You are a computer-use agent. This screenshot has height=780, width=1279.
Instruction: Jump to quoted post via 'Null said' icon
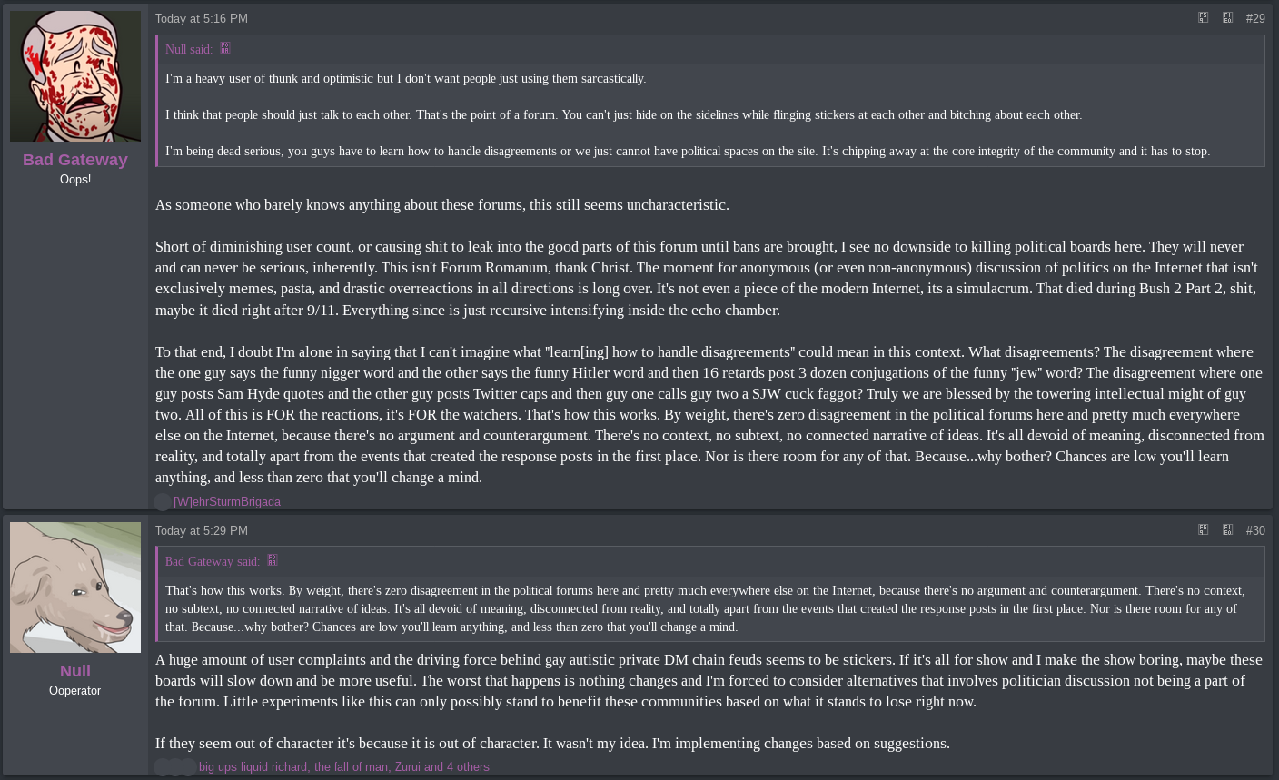(x=225, y=49)
